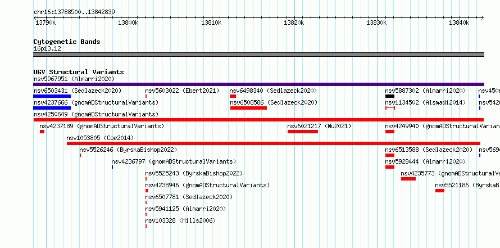This screenshot has width=500, height=248.
Task: Open nsv4249940 gnomAD variant label
Action: coord(443,126)
